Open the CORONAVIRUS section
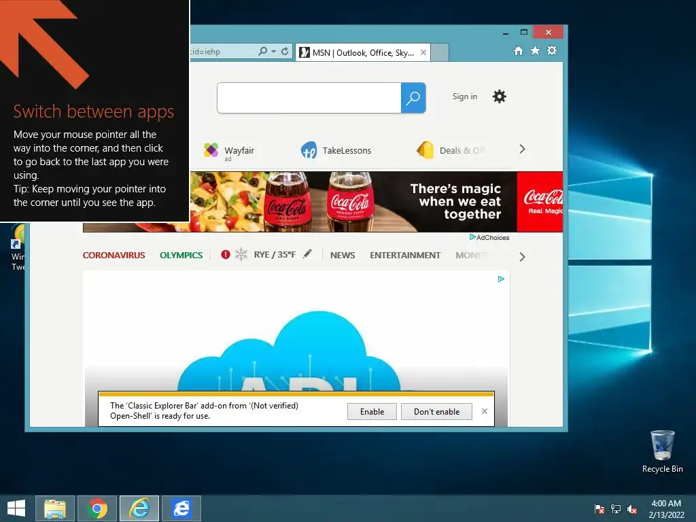 [x=114, y=256]
